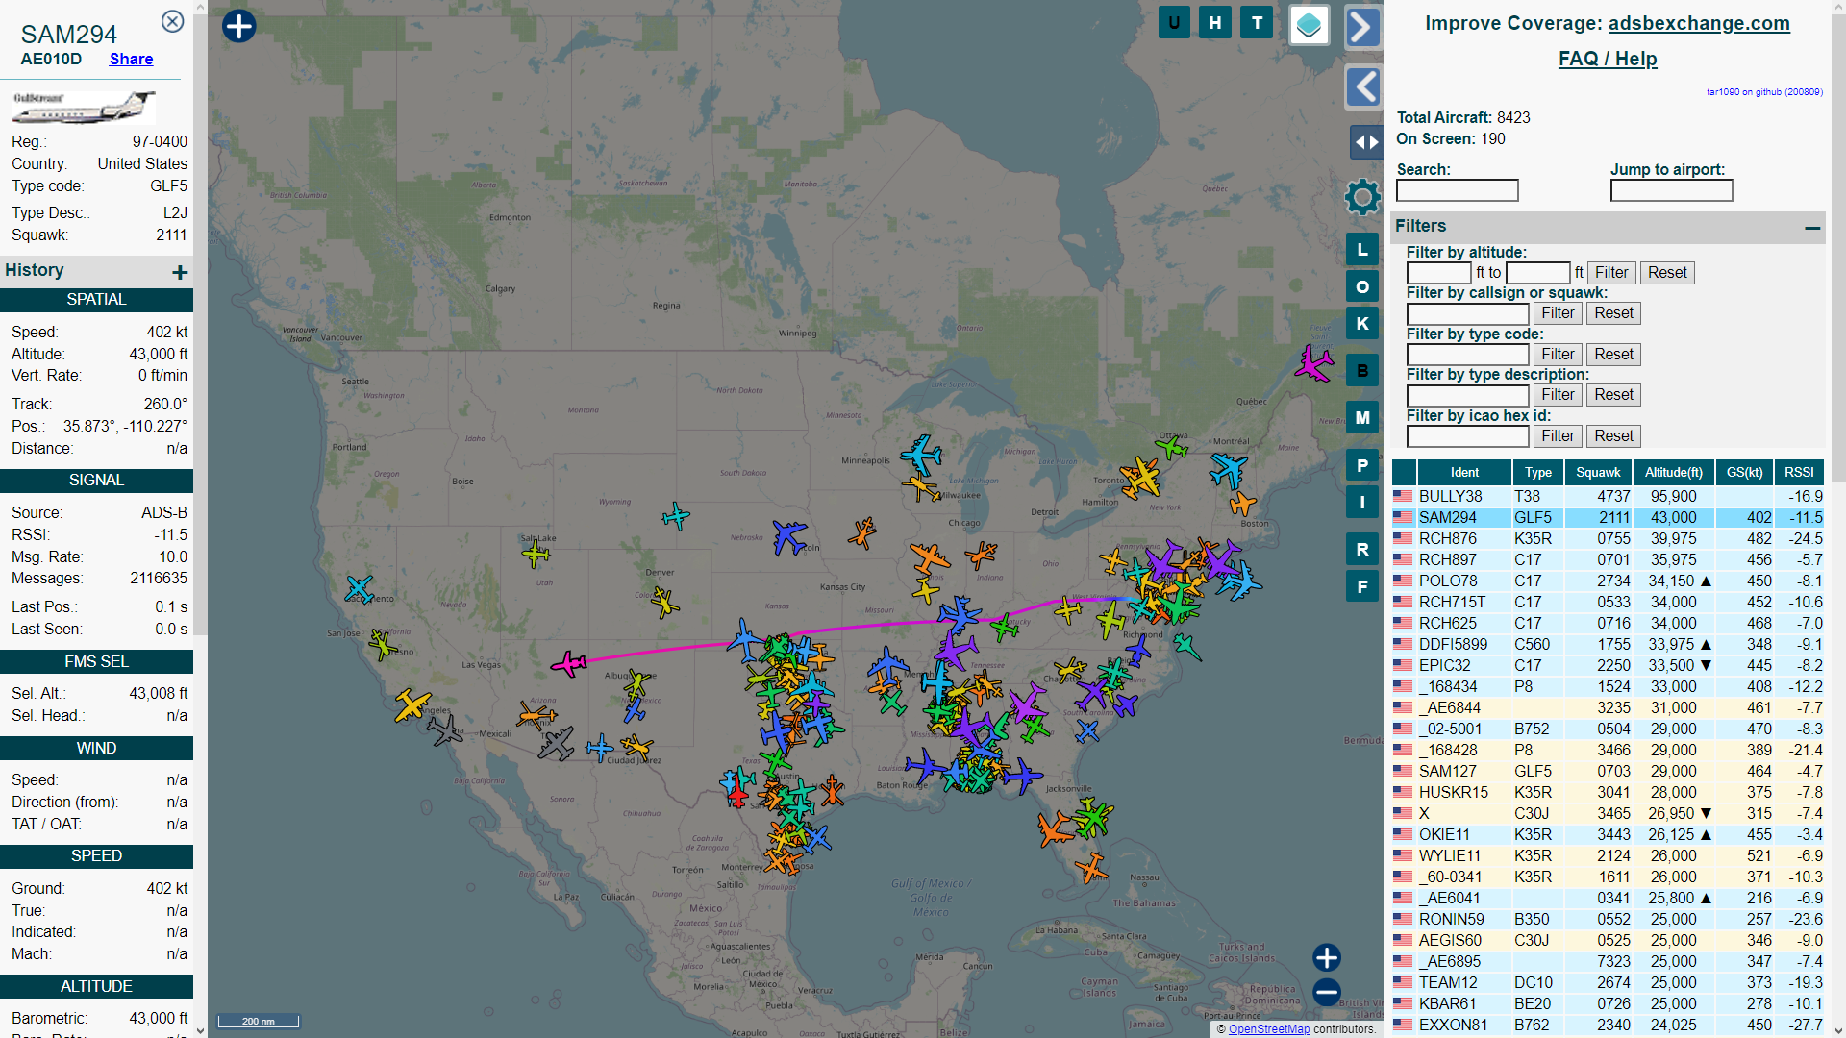
Task: Click the blue plus icon above the map
Action: coord(239,26)
